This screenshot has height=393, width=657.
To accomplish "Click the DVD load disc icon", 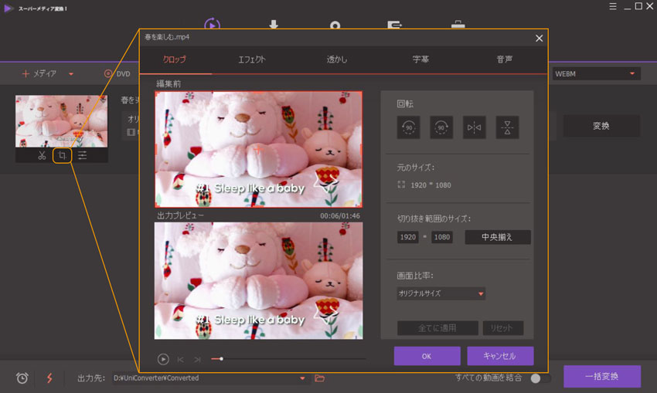I will click(107, 73).
